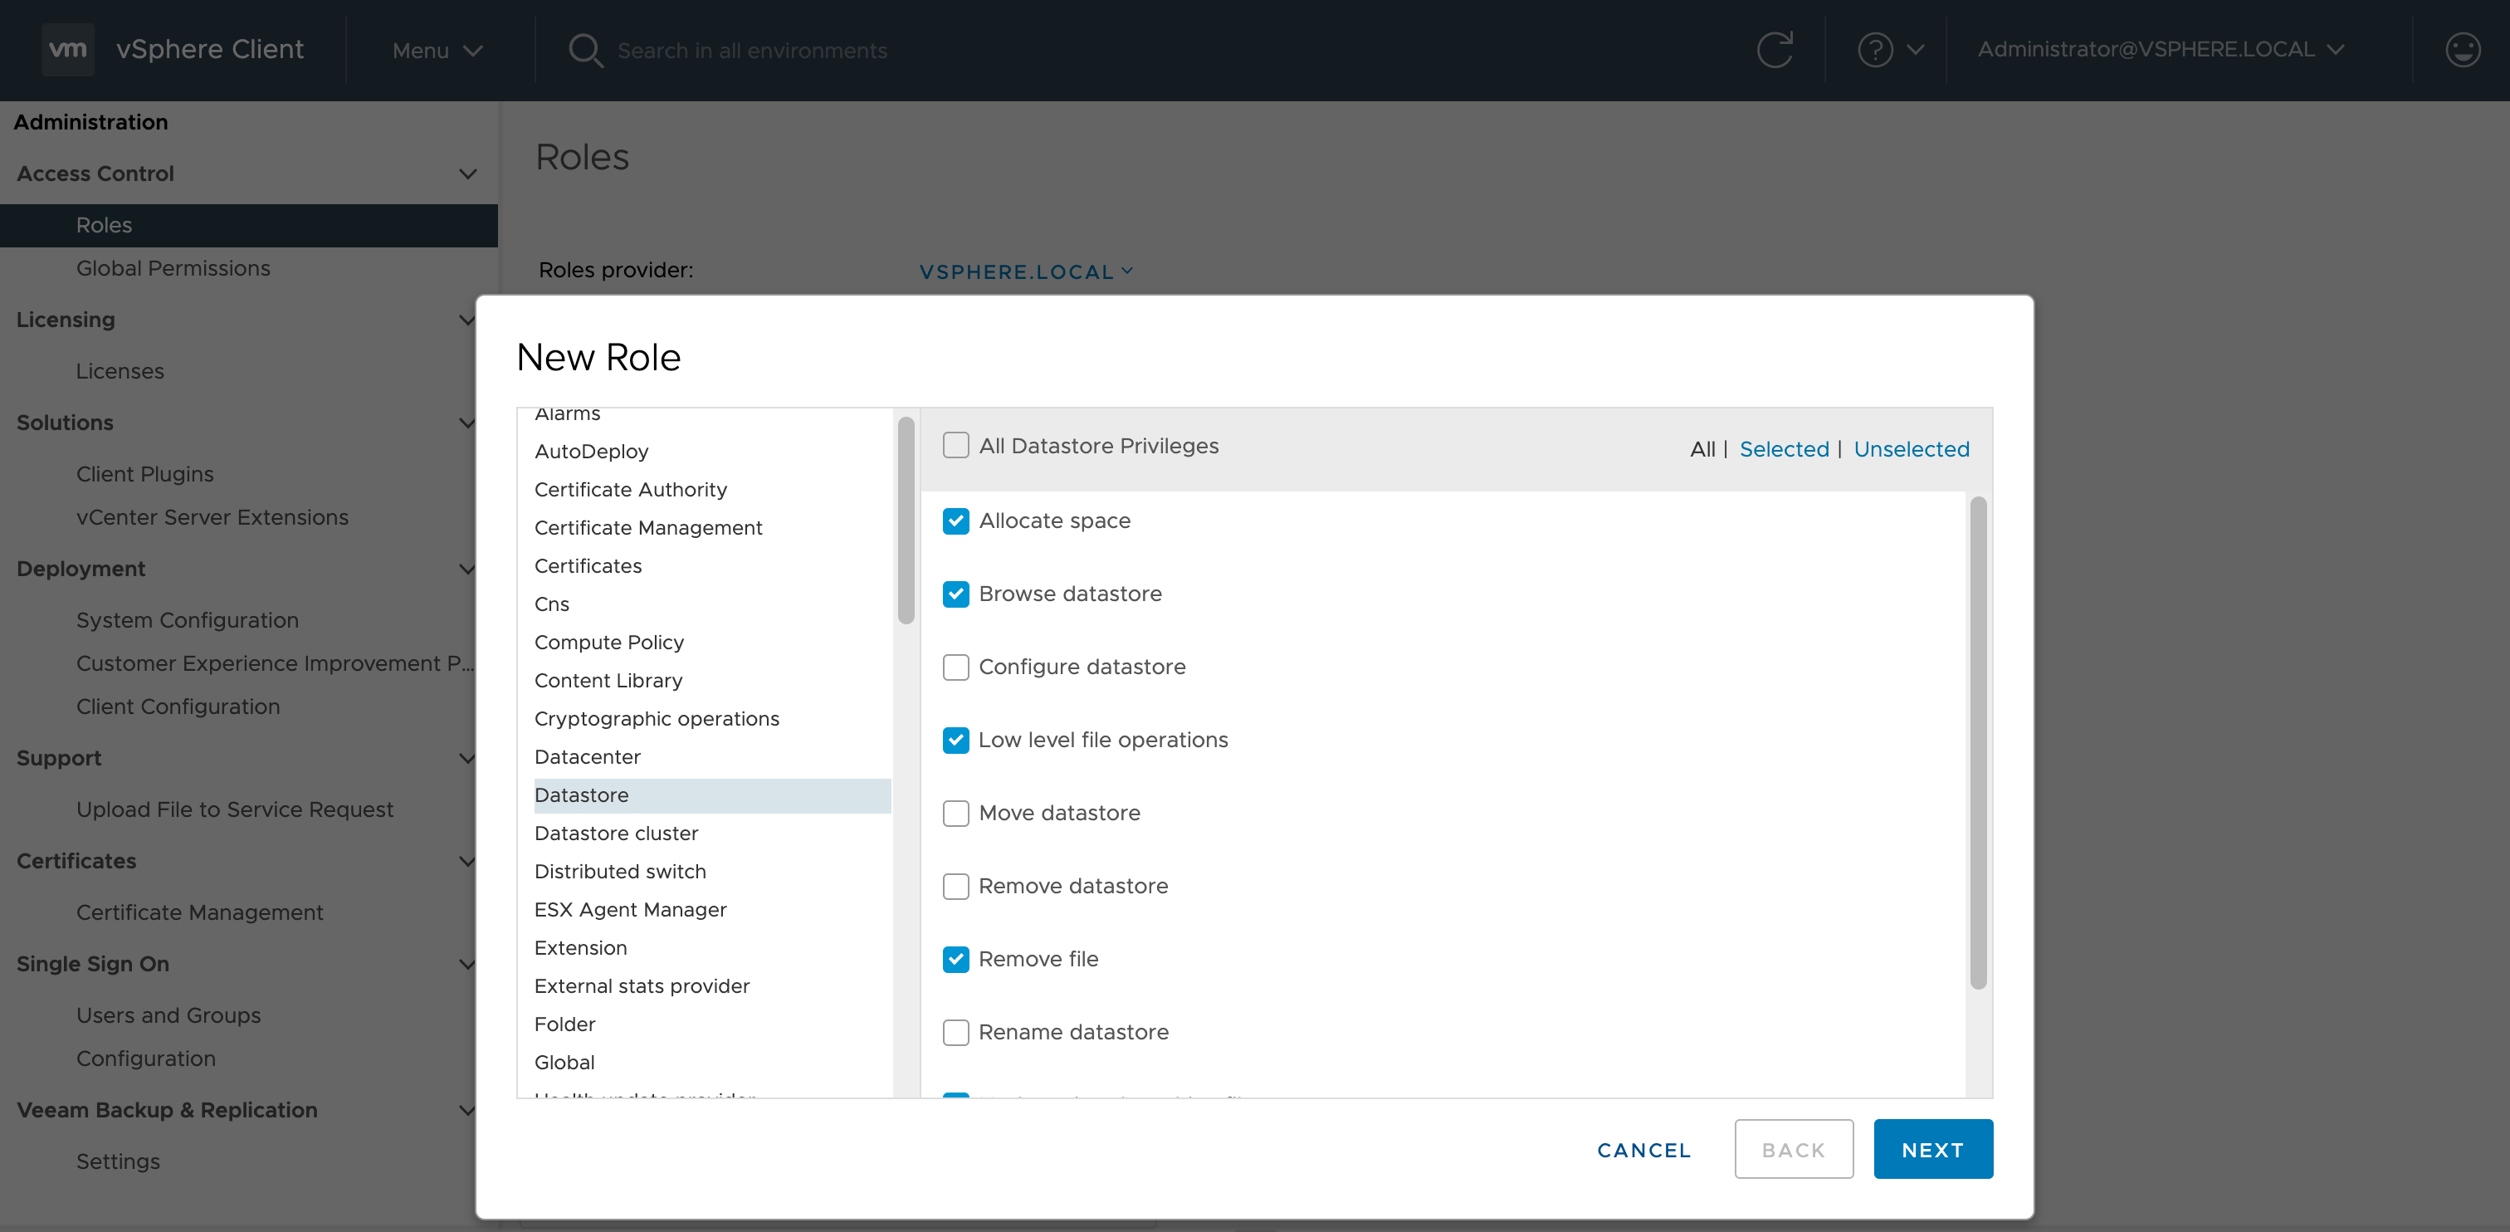Image resolution: width=2510 pixels, height=1232 pixels.
Task: Click the vm logo icon
Action: (x=67, y=49)
